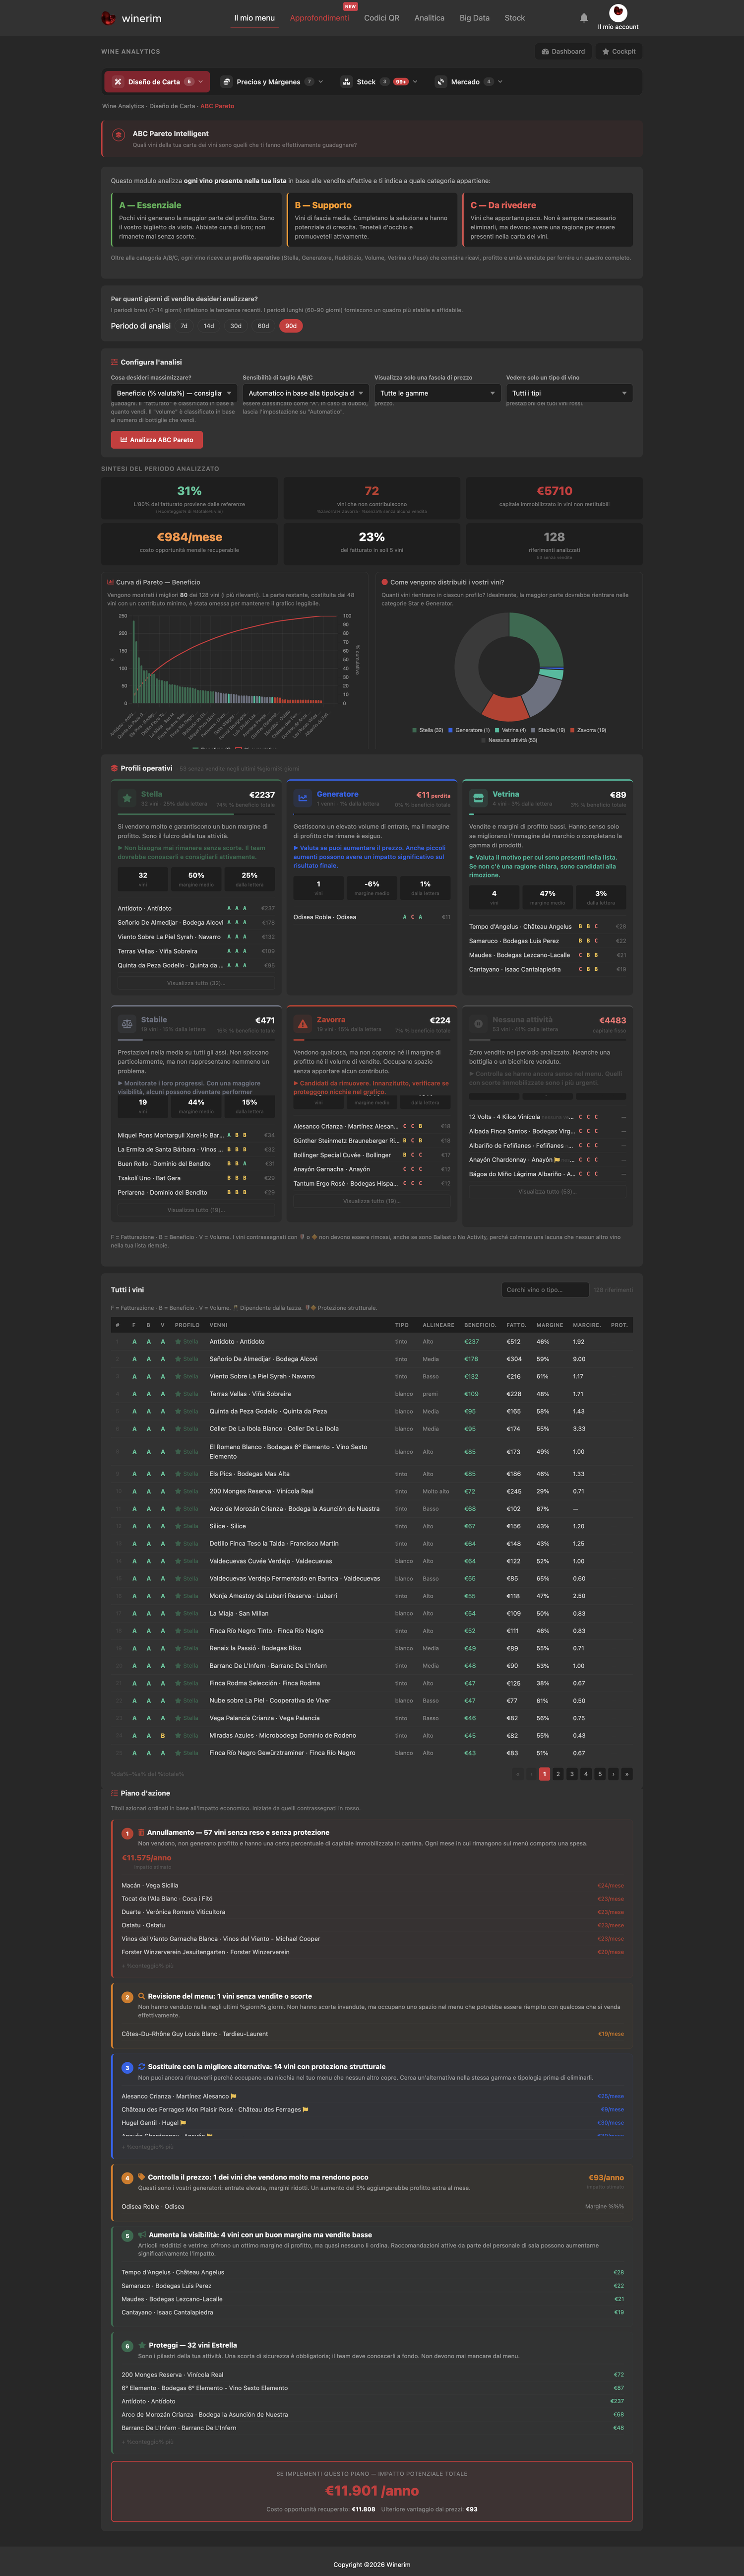Go to page 2 of wine table
This screenshot has height=2576, width=744.
pos(558,1774)
